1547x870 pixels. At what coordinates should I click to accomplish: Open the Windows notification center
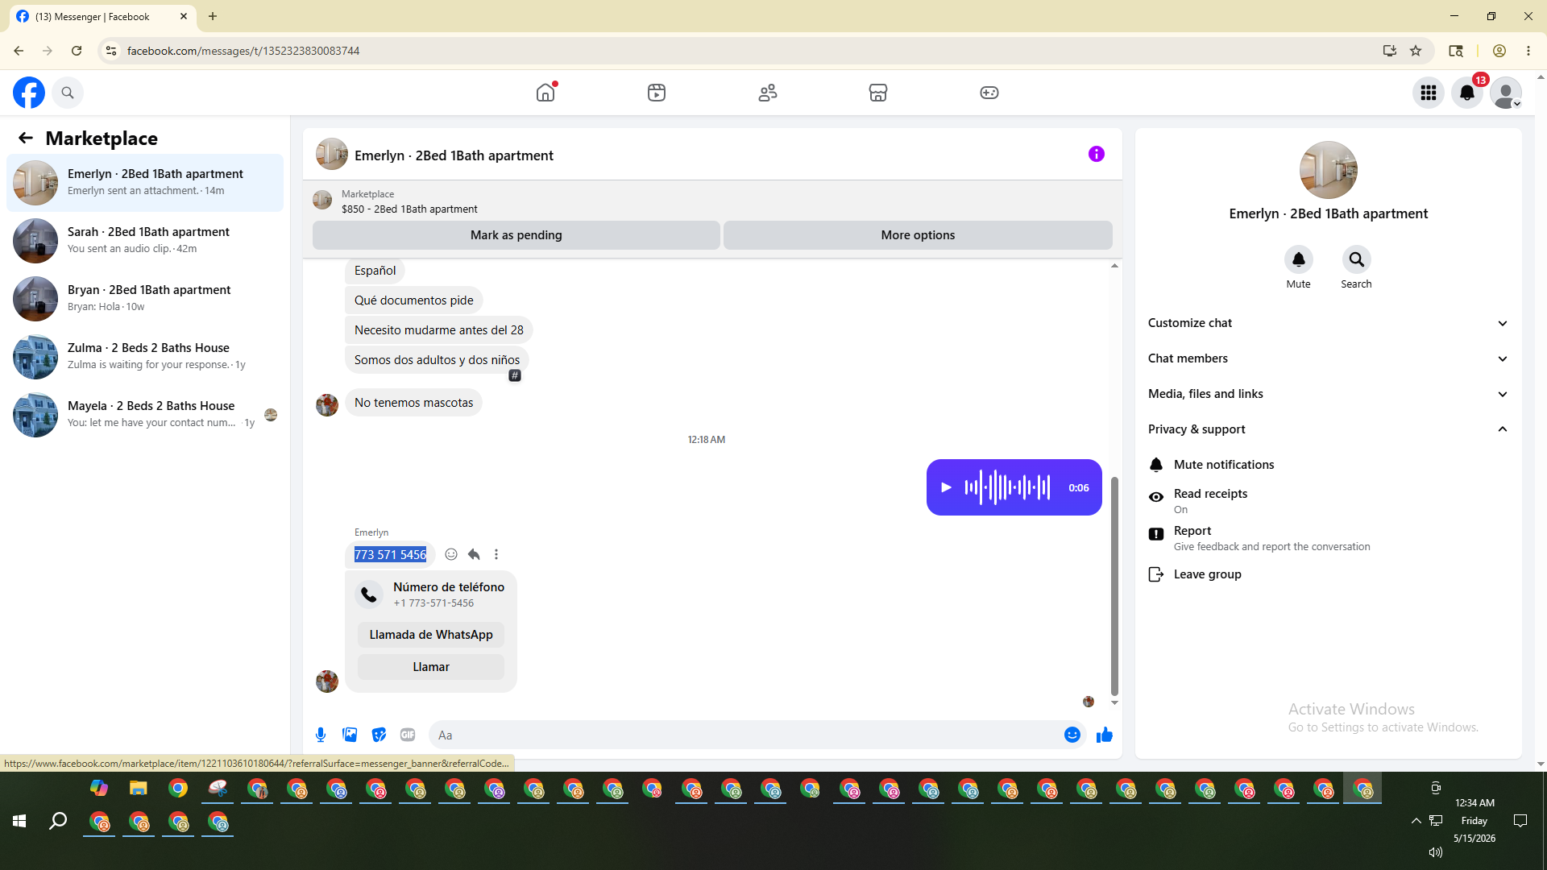point(1520,821)
